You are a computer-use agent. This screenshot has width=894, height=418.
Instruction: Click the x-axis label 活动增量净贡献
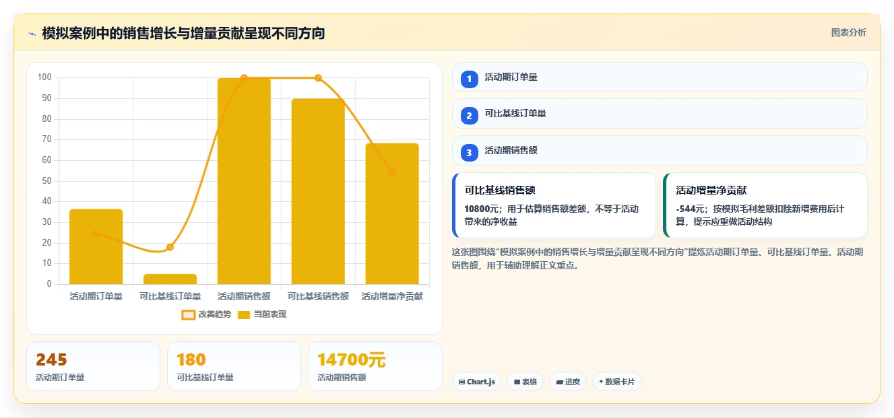coord(392,296)
